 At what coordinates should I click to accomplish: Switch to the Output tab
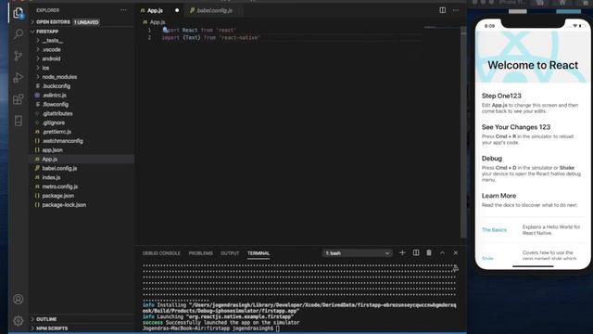point(230,253)
